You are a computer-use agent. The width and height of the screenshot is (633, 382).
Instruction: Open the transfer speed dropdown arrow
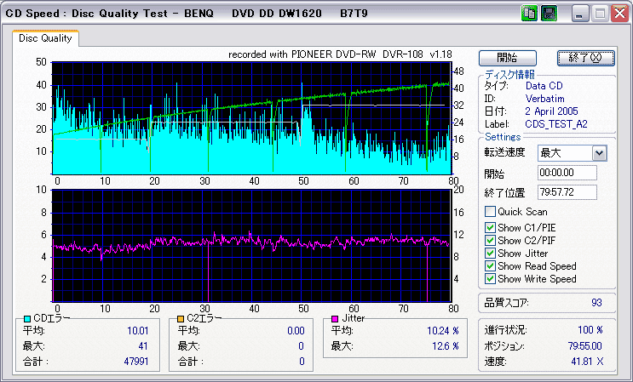click(600, 153)
